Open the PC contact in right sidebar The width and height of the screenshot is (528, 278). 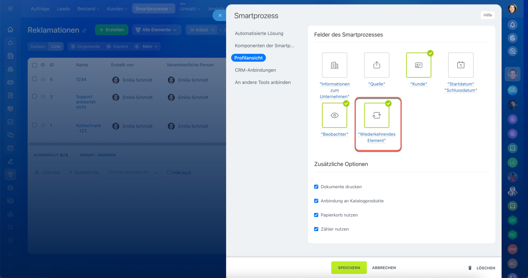pos(512,235)
